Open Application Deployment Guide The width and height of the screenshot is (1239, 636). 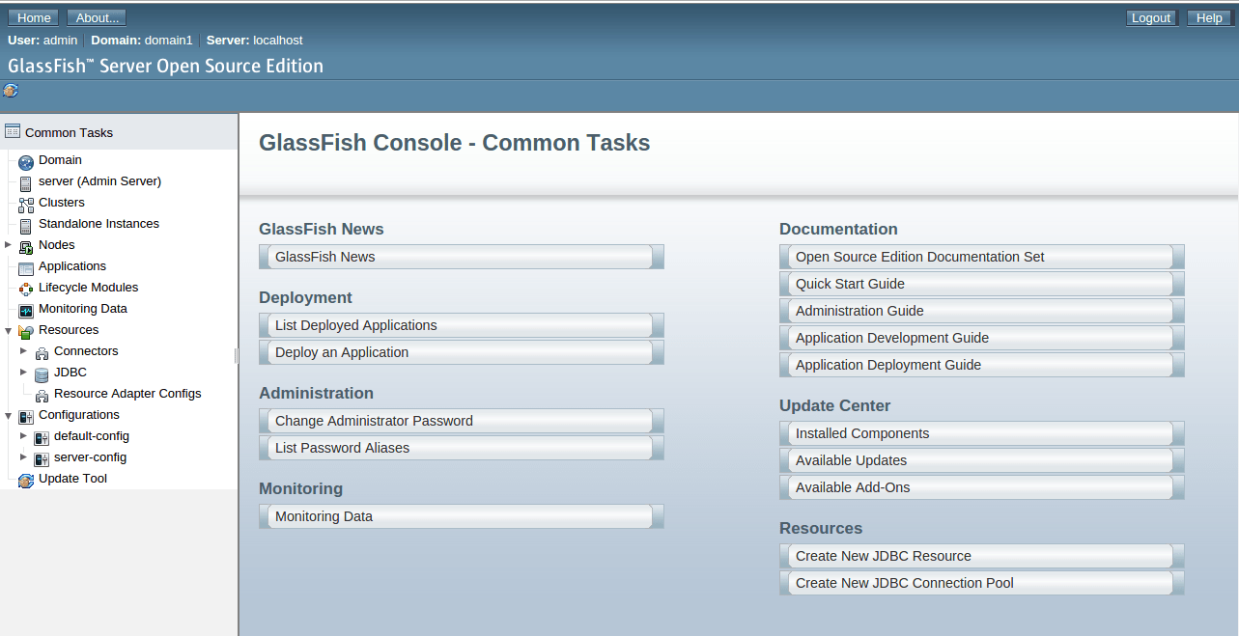pyautogui.click(x=982, y=365)
